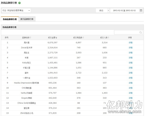Viewport: 145px width, 116px height.
Task: Click amount value 1,144,886
Action: coord(52,68)
